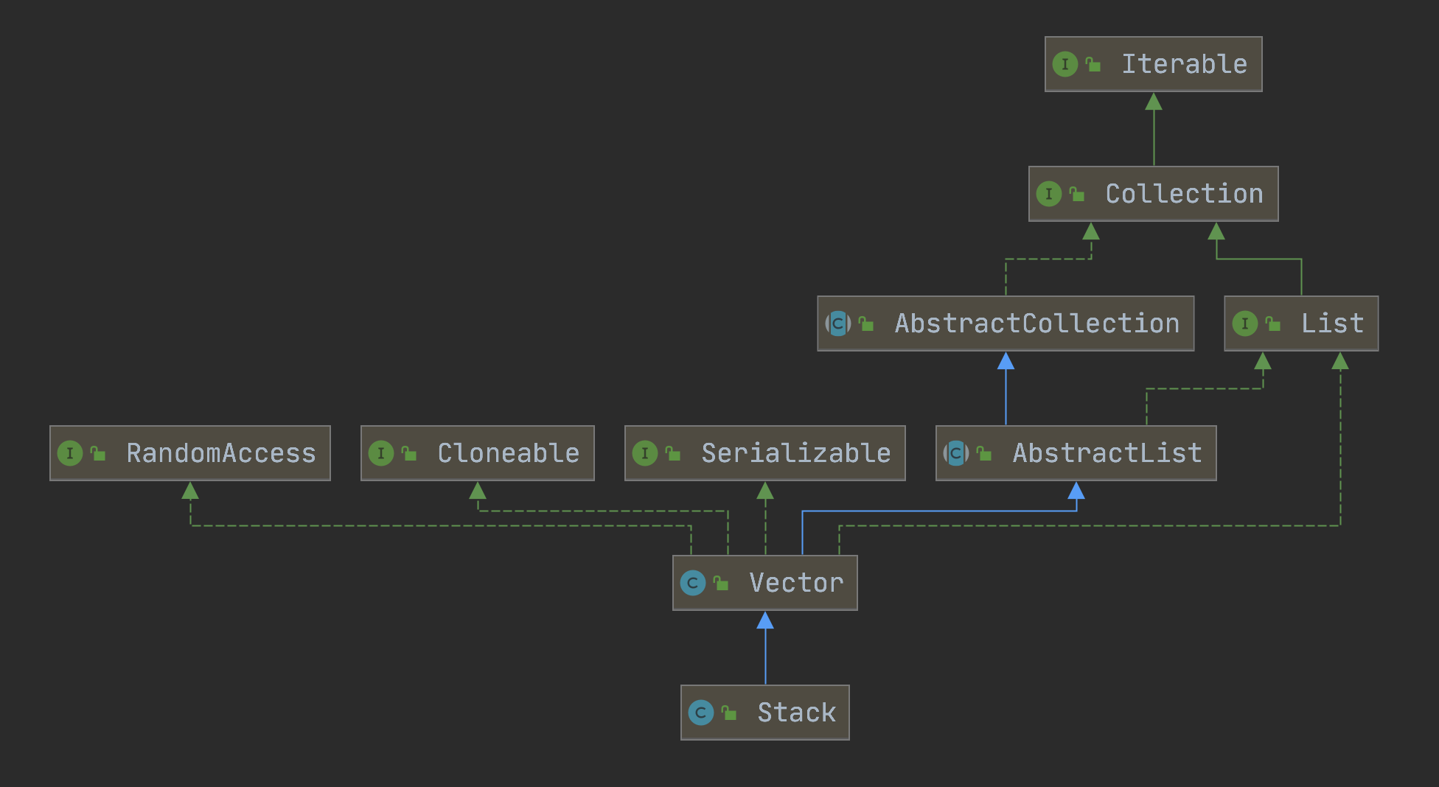Click the interface icon beside Cloneable

click(381, 453)
